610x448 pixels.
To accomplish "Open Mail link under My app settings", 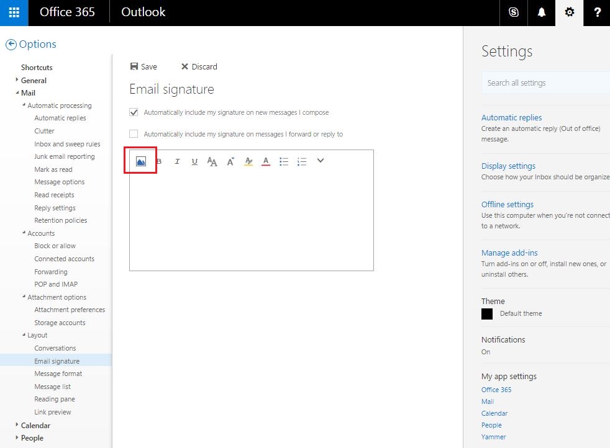I will coord(488,401).
